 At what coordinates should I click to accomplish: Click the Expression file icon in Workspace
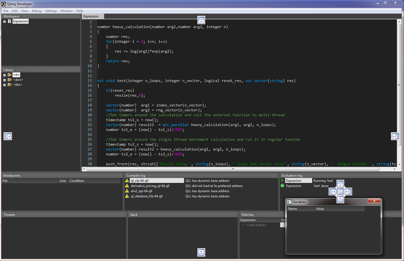click(x=10, y=21)
